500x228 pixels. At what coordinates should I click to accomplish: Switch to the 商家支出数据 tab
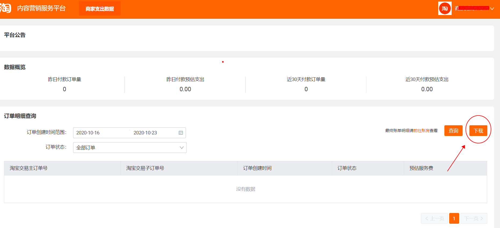(100, 9)
